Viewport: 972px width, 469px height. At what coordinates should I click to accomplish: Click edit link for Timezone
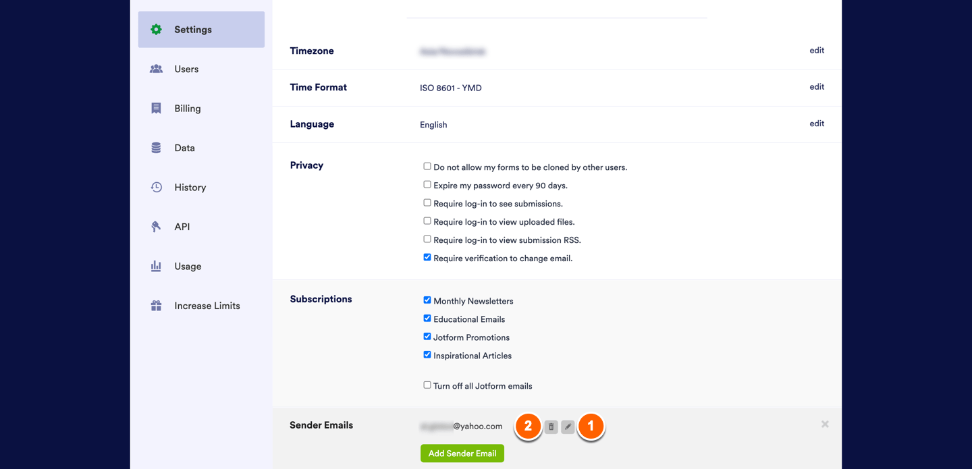pyautogui.click(x=817, y=51)
